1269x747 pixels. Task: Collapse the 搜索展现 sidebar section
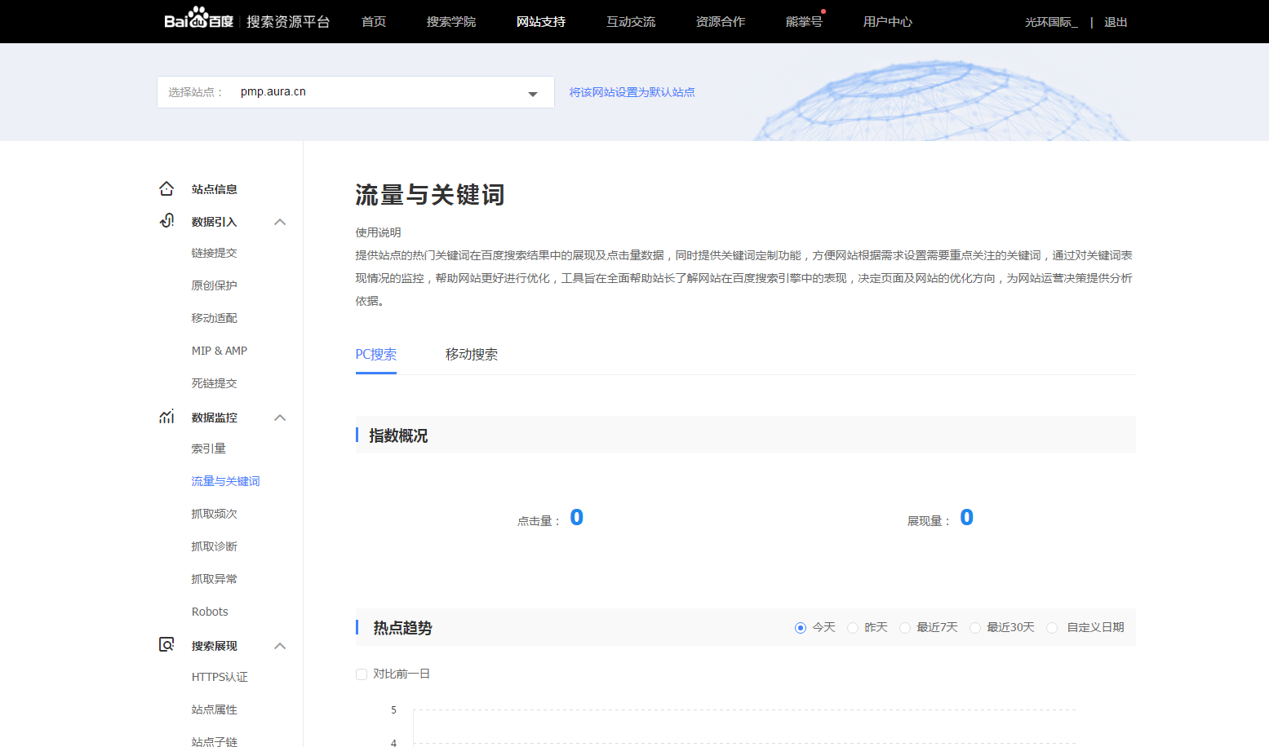280,646
